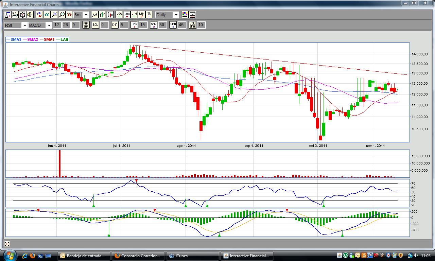
Task: Launch Internet Explorer from quick launch
Action: click(25, 256)
